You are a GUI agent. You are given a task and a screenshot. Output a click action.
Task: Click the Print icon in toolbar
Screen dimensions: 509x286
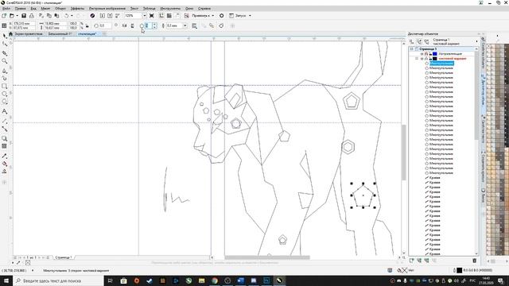32,16
